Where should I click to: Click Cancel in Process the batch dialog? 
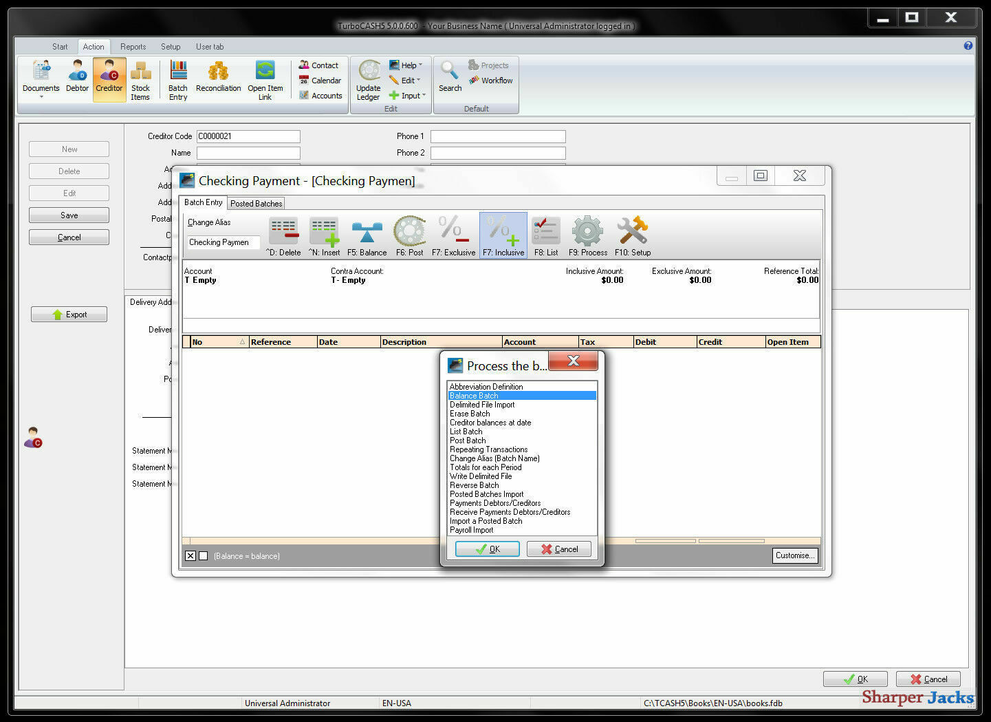559,549
